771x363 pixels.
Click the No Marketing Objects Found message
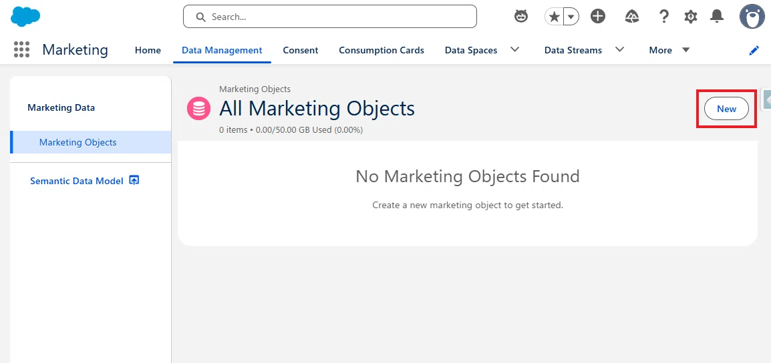468,176
